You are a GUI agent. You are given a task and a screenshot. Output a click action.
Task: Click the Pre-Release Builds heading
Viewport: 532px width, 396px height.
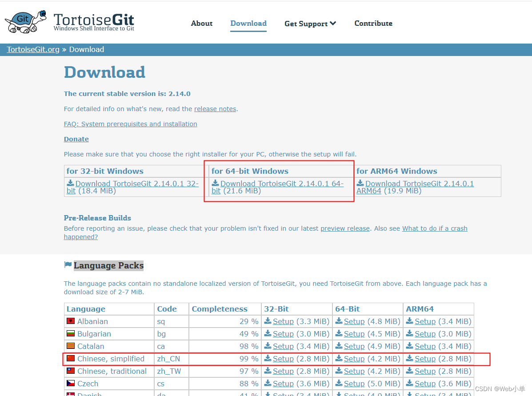(x=97, y=218)
